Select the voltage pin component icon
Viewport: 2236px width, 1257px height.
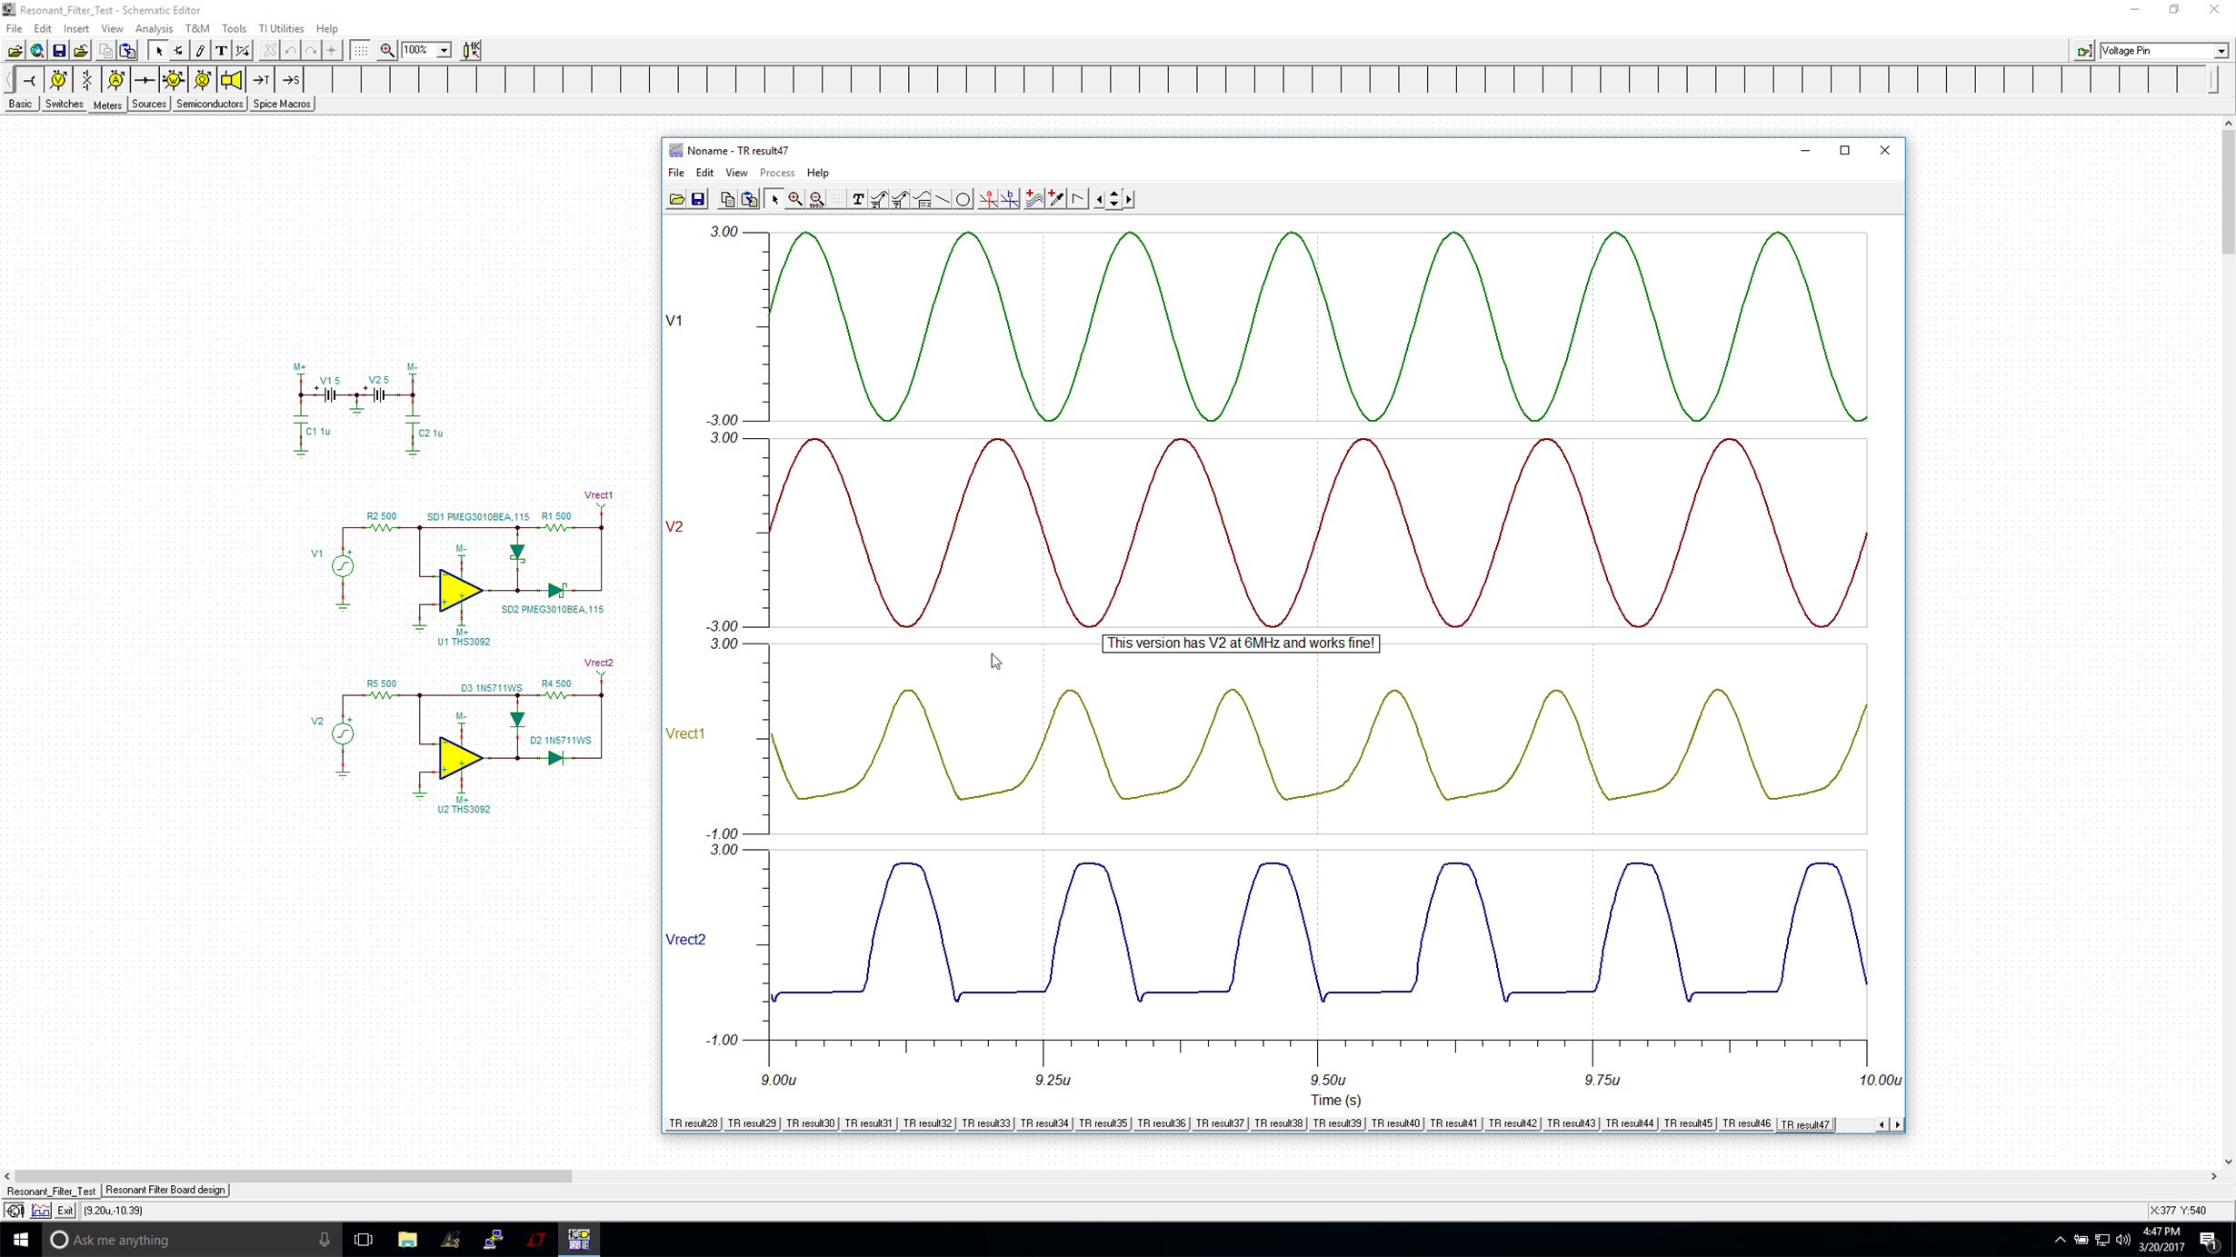tap(29, 80)
